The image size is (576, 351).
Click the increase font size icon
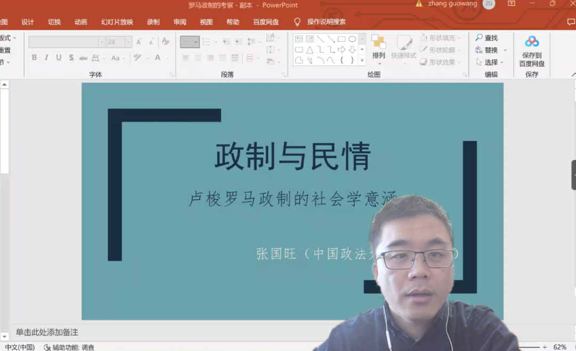click(139, 42)
